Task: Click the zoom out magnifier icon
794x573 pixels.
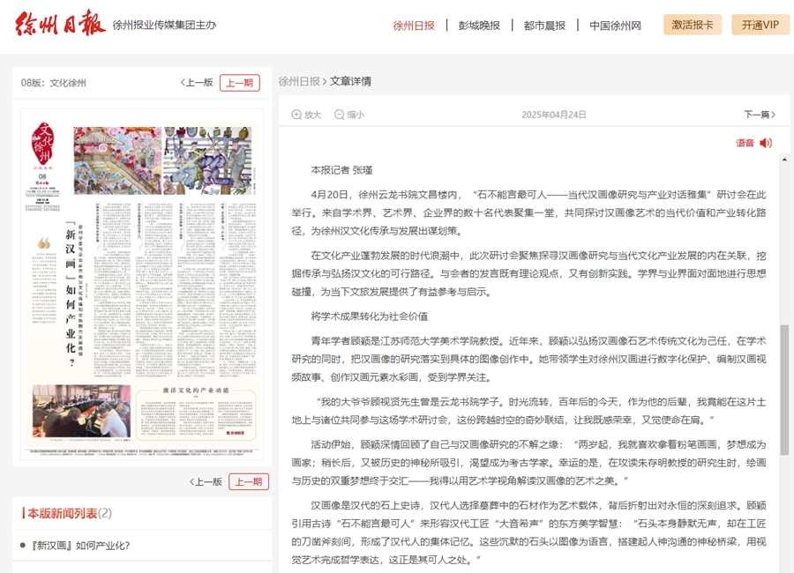Action: 340,115
